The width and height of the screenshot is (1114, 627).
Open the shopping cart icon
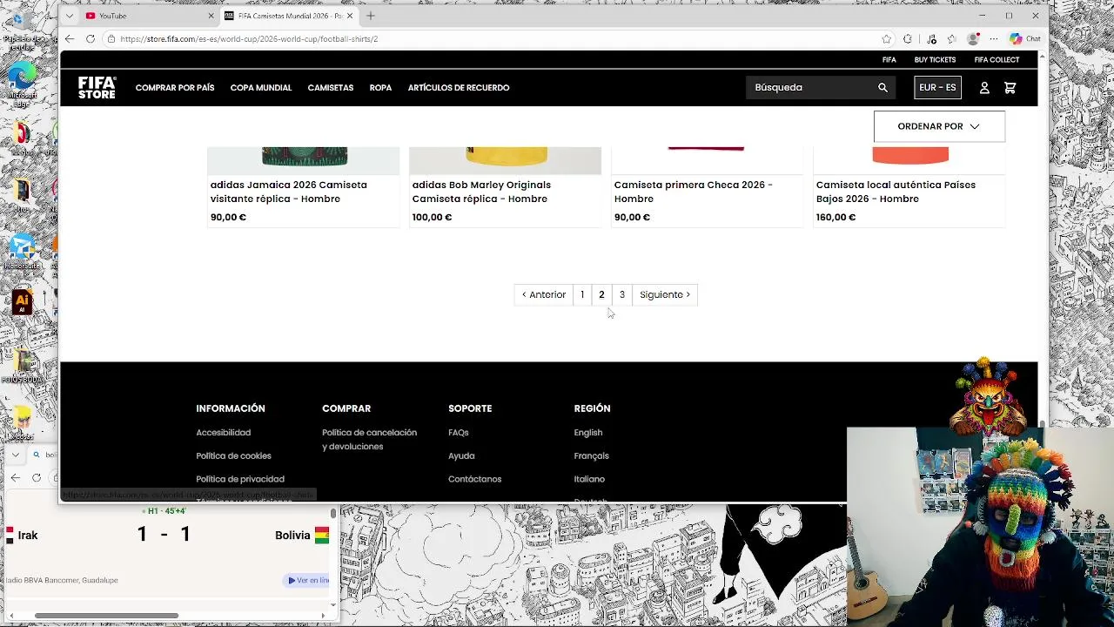[1010, 88]
